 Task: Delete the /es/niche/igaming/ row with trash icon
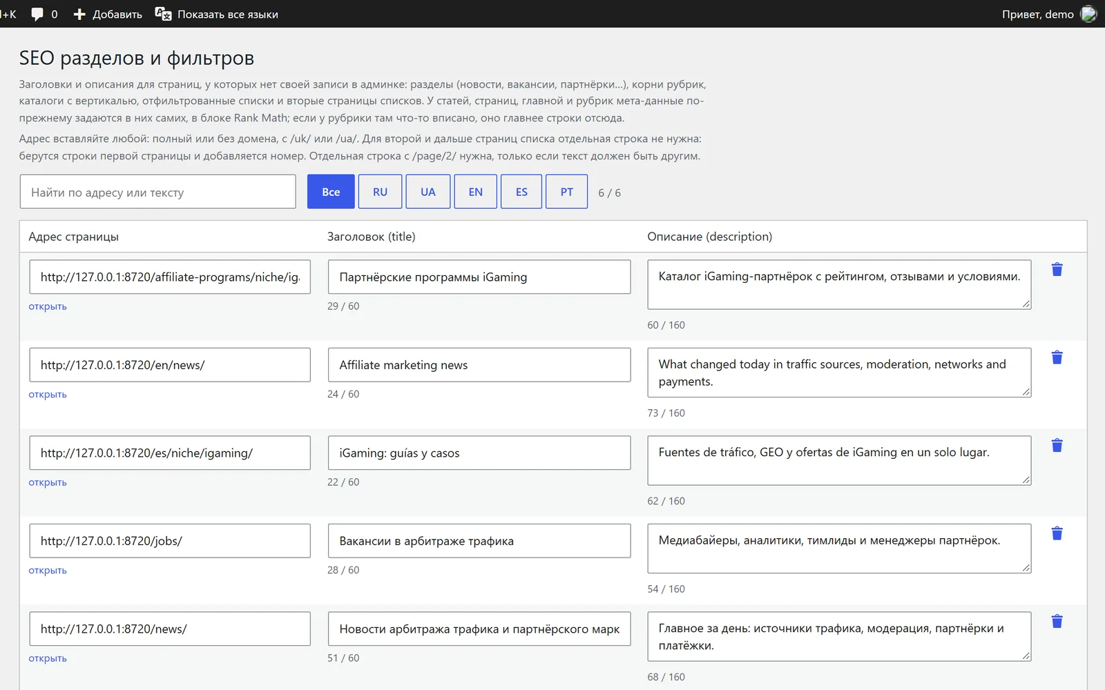point(1057,446)
